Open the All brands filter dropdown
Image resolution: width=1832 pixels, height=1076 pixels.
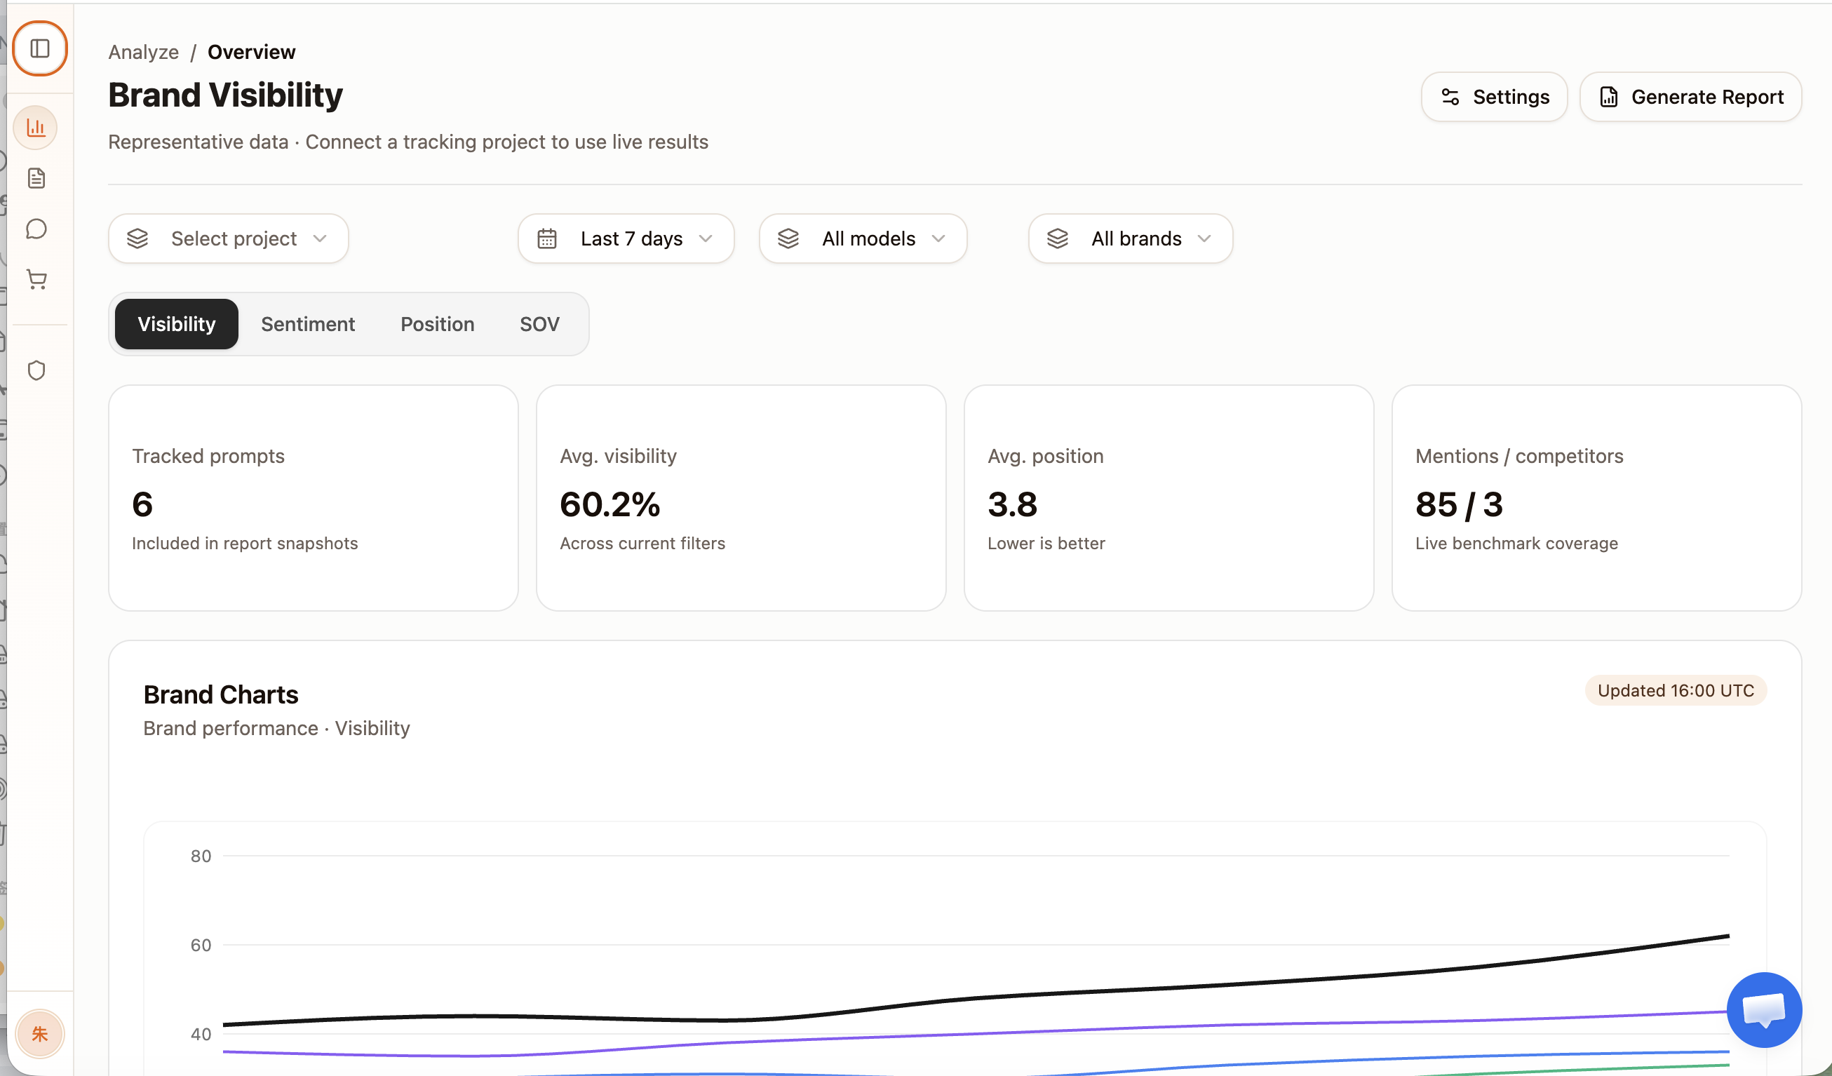click(x=1131, y=238)
